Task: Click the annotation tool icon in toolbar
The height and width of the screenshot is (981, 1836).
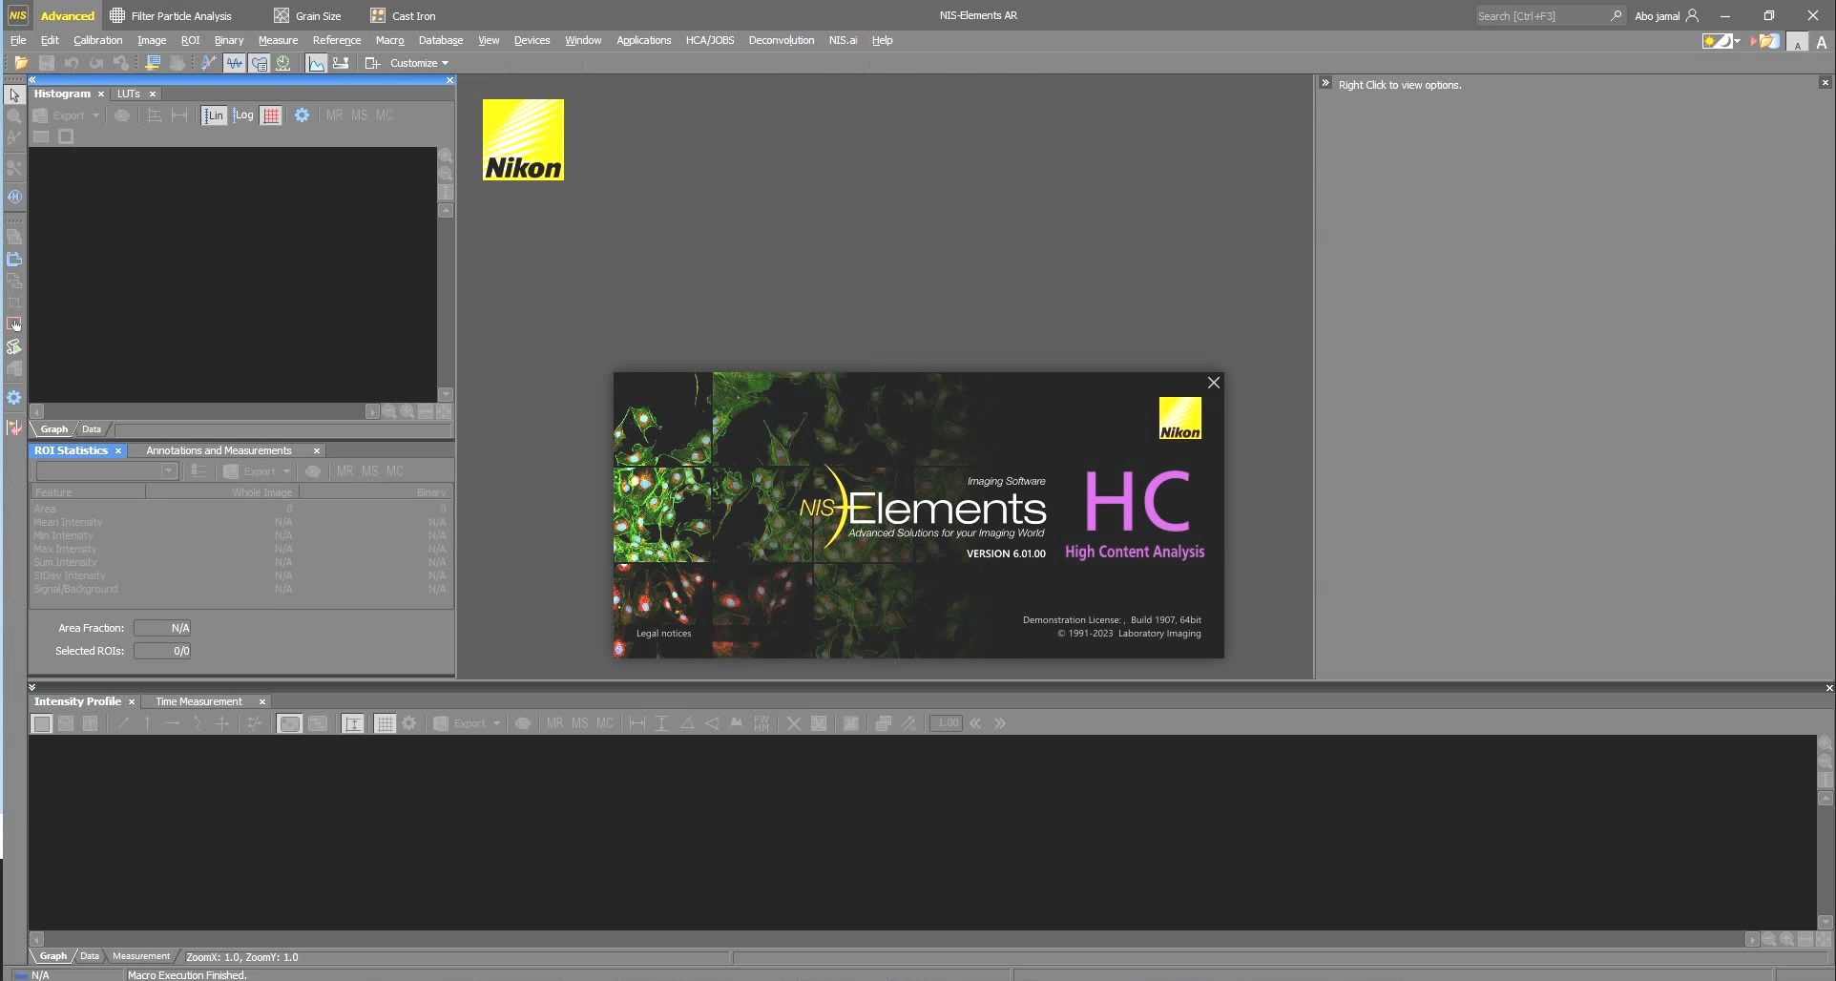Action: click(x=208, y=63)
